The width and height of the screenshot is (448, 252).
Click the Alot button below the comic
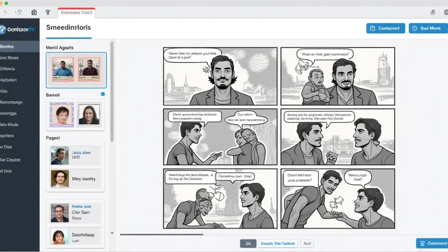(307, 244)
